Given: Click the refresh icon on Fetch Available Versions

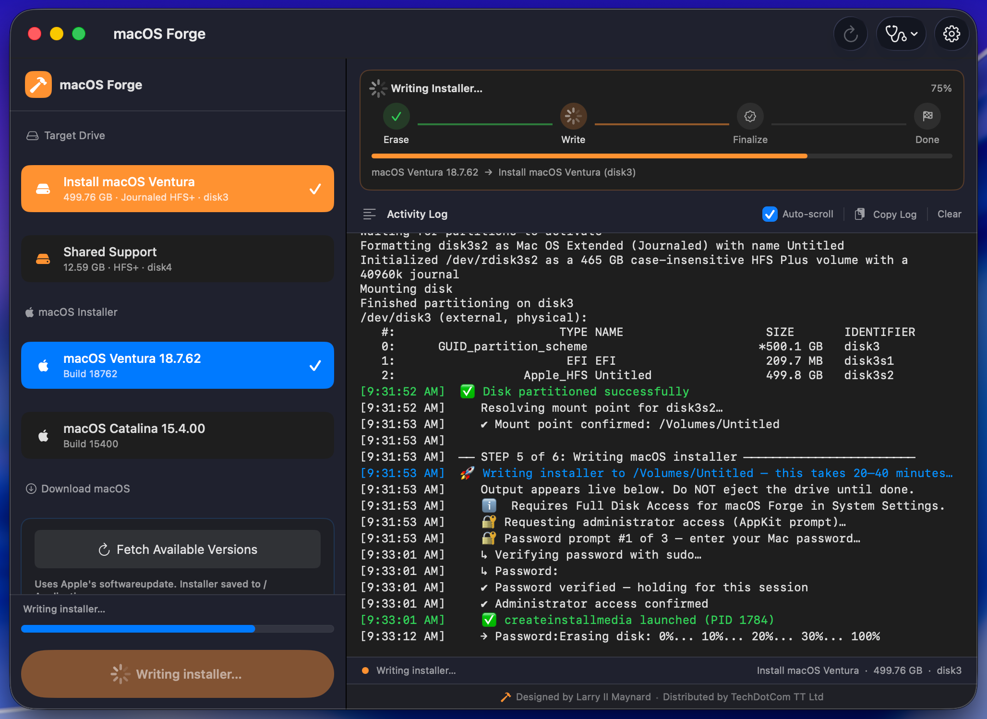Looking at the screenshot, I should click(104, 550).
